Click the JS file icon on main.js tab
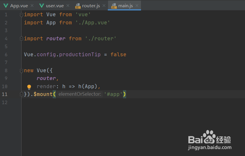This screenshot has width=245, height=156. click(114, 6)
